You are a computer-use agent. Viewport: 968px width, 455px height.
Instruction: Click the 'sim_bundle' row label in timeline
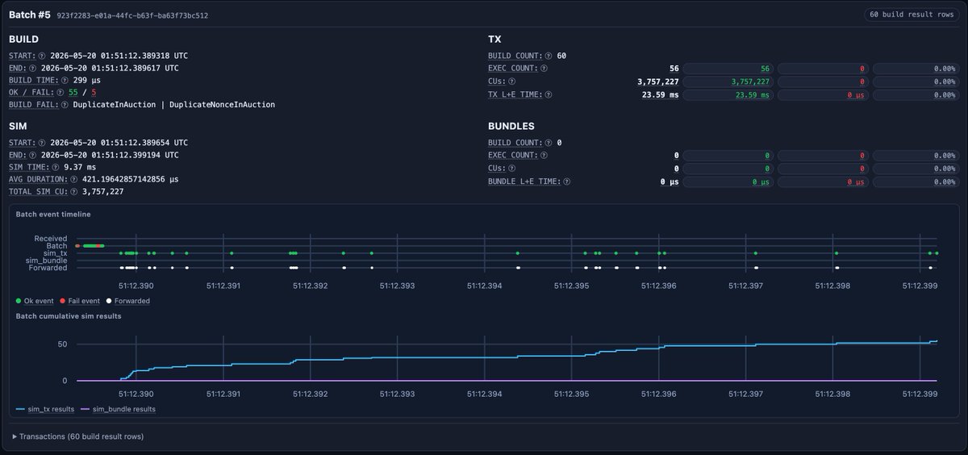[x=46, y=261]
